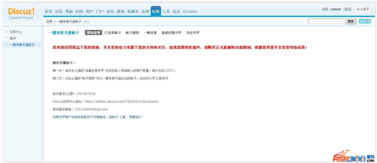Image resolution: width=377 pixels, height=163 pixels.
Task: Open the 门户 top menu
Action: click(x=100, y=11)
